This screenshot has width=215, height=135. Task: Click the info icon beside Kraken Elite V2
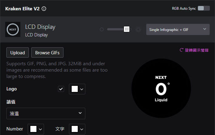[x=44, y=9]
